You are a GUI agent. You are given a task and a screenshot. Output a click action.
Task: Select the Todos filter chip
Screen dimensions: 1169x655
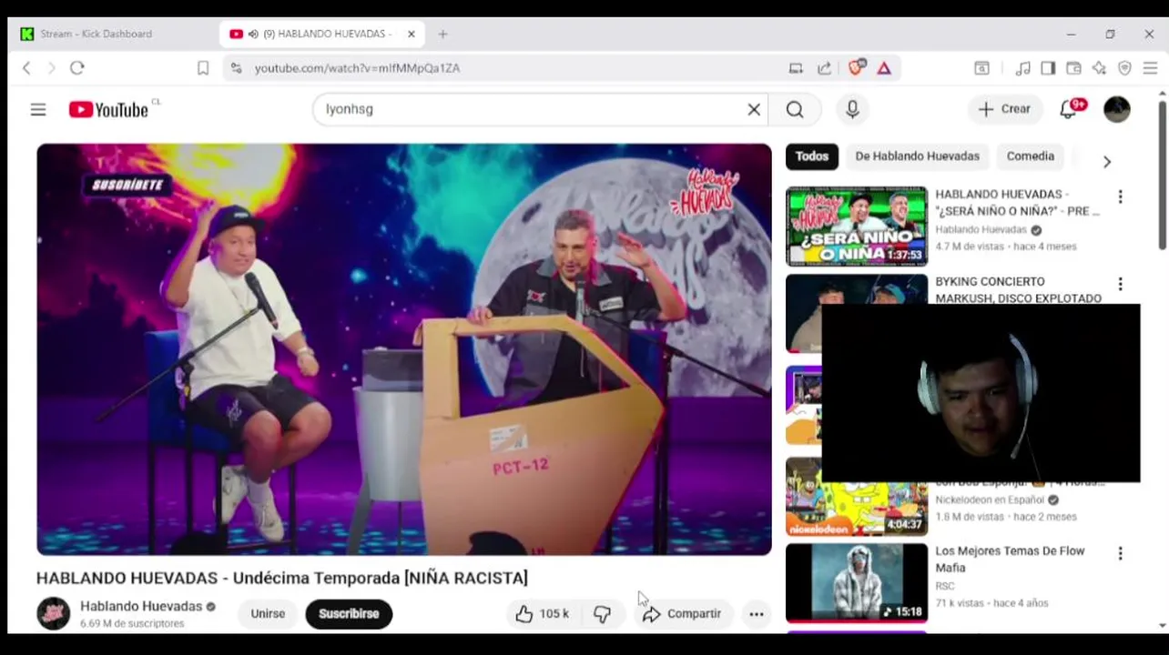click(x=812, y=156)
